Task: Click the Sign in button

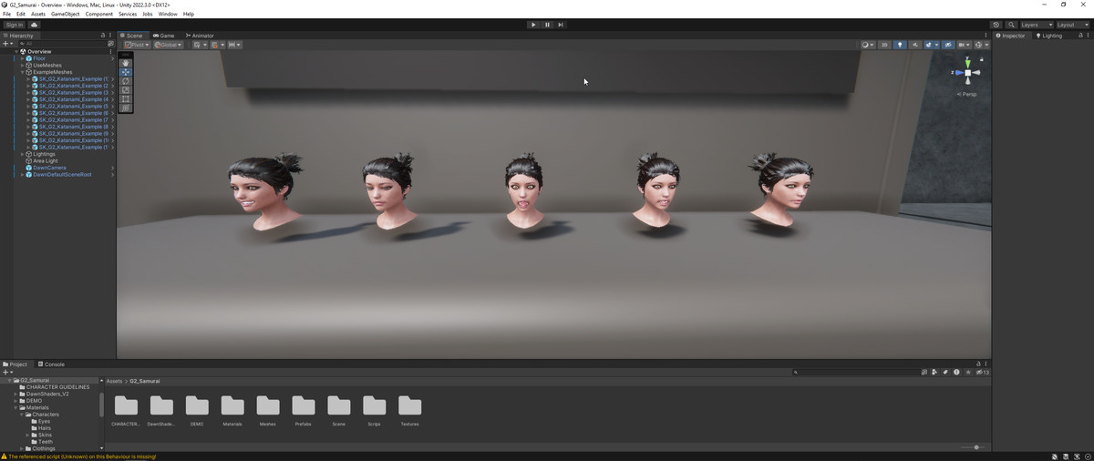Action: click(x=15, y=25)
